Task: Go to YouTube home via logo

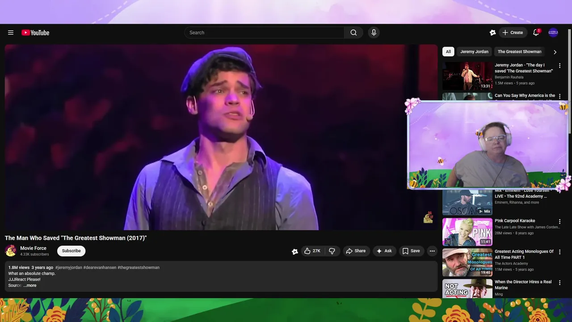Action: pyautogui.click(x=35, y=33)
